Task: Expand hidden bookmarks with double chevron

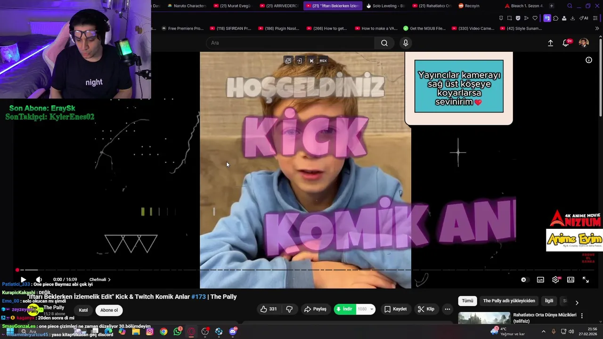Action: (597, 28)
